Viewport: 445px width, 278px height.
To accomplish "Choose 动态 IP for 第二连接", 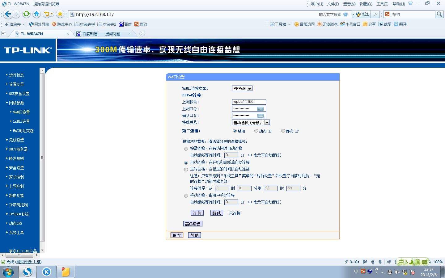I will pyautogui.click(x=256, y=131).
